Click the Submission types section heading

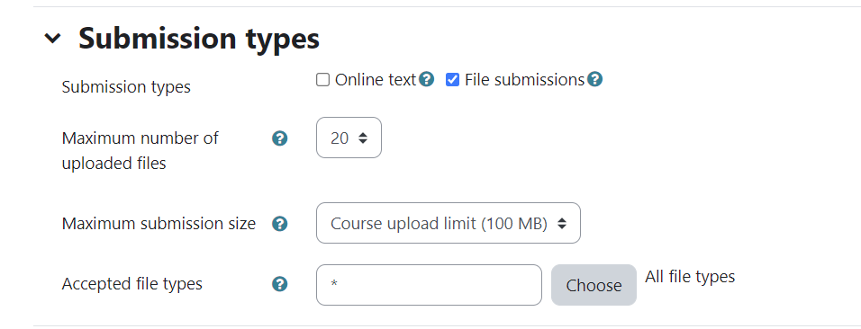coord(199,39)
